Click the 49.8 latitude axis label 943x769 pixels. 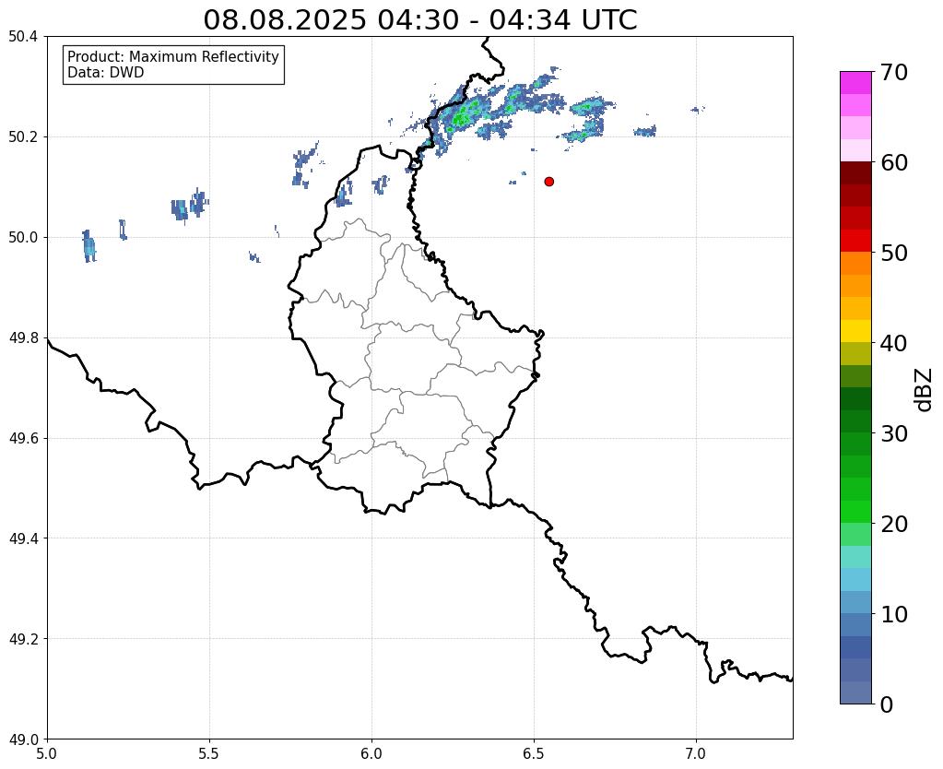pos(23,337)
